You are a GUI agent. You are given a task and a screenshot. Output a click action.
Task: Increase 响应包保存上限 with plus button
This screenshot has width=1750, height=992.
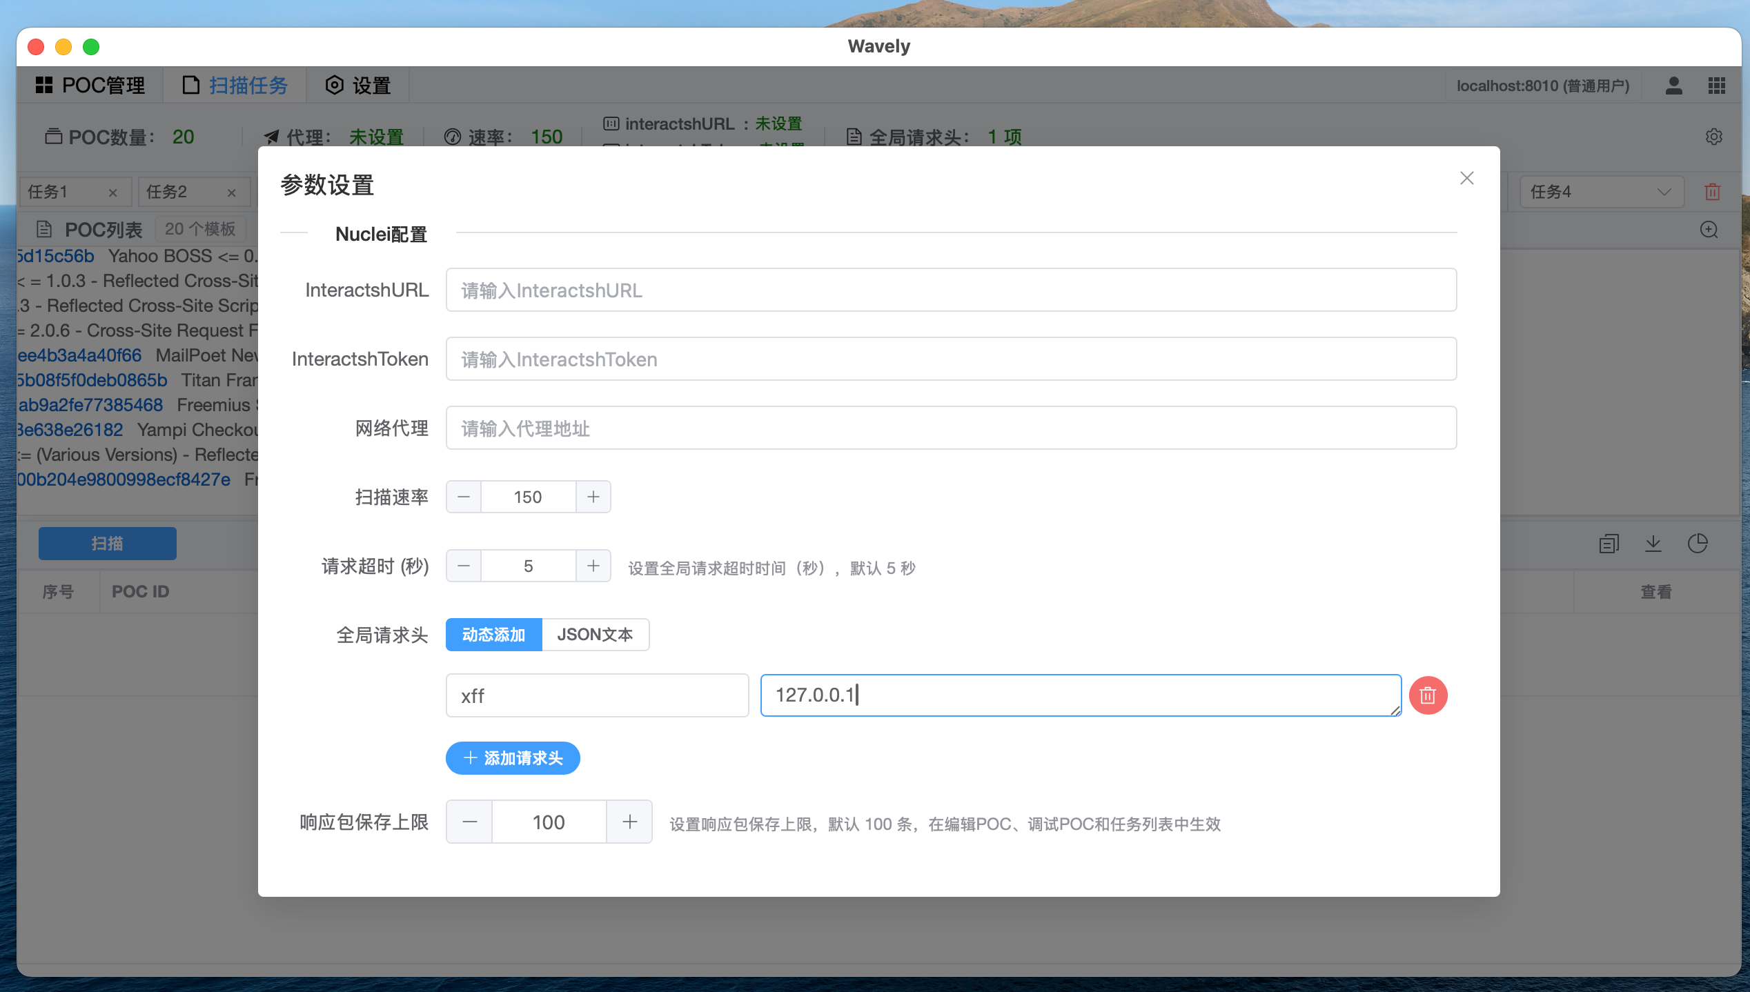pos(629,822)
